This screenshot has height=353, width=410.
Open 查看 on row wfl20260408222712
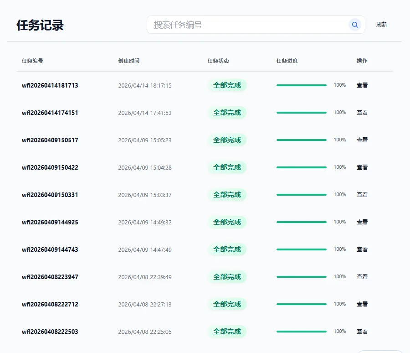362,304
